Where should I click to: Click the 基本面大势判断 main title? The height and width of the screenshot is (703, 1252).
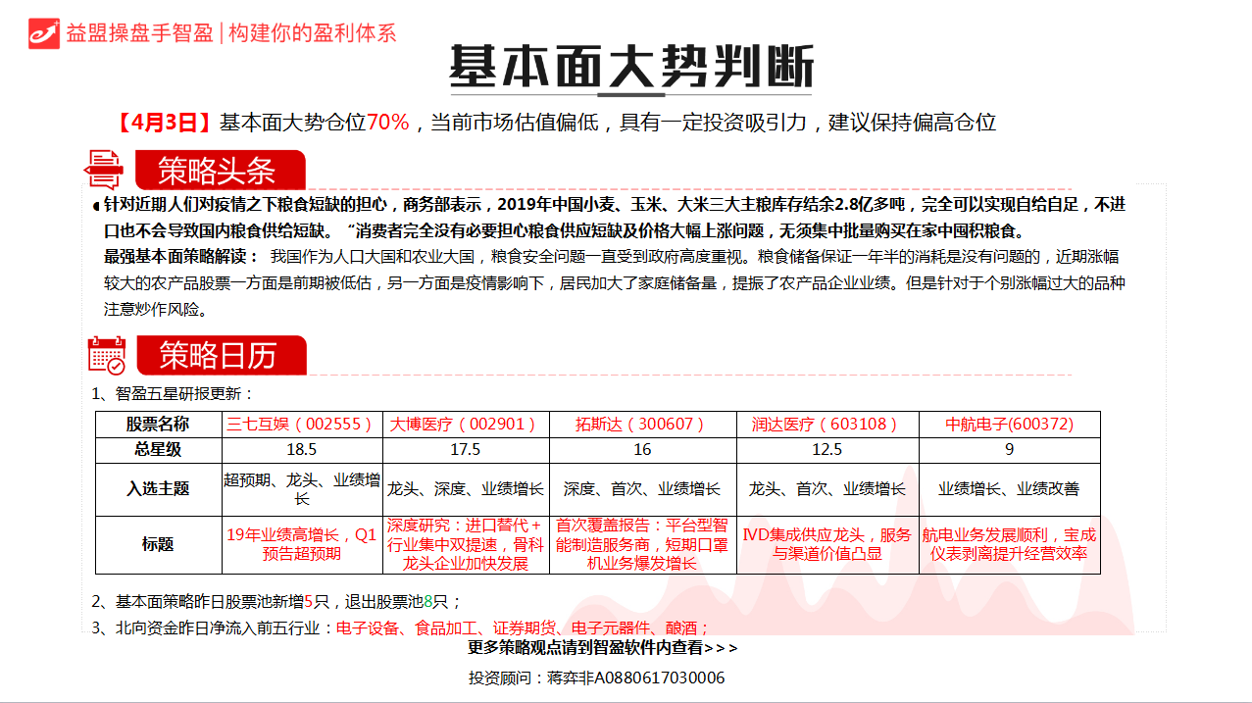coord(631,68)
